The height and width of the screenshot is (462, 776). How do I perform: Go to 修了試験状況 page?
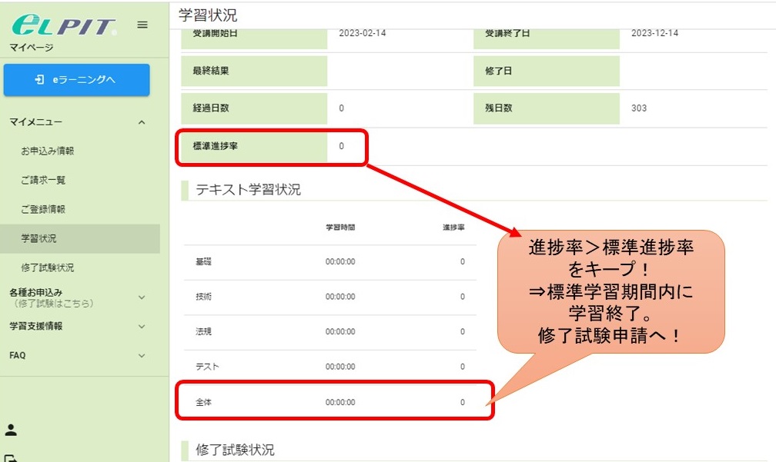tap(48, 268)
